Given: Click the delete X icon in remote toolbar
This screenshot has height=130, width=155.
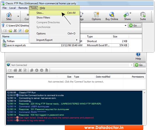Looking at the screenshot, I should coord(20,70).
